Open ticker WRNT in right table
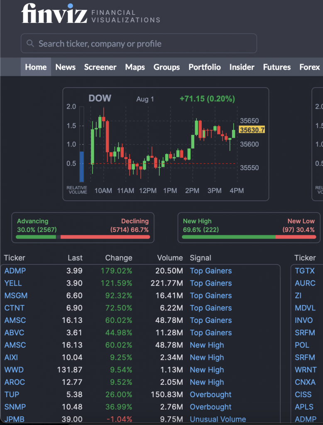Screen dimensions: 323x425 (x=306, y=370)
